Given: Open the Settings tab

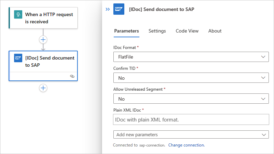Looking at the screenshot, I should [157, 31].
